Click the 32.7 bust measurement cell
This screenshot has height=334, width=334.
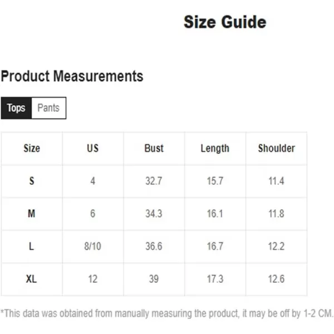154,181
